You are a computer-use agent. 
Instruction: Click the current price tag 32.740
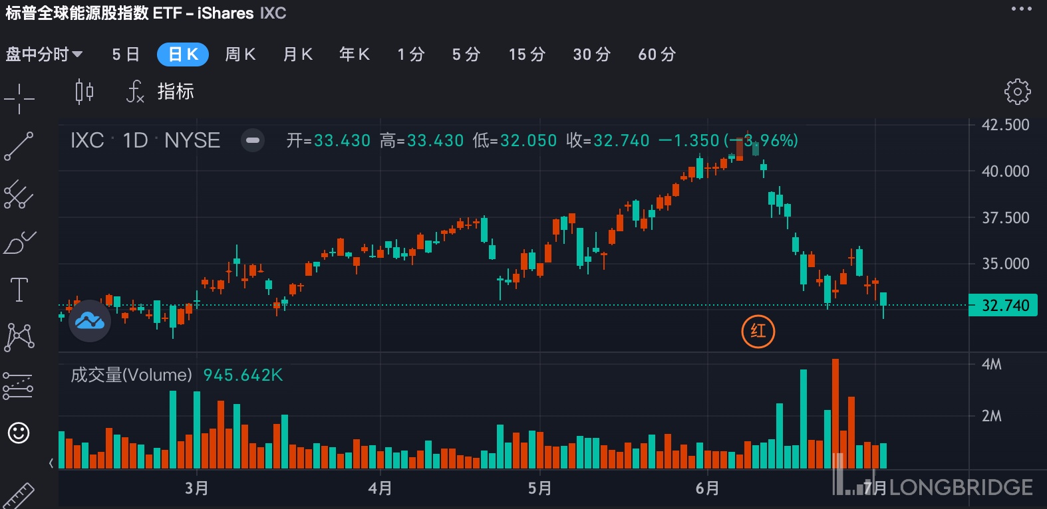[1003, 305]
